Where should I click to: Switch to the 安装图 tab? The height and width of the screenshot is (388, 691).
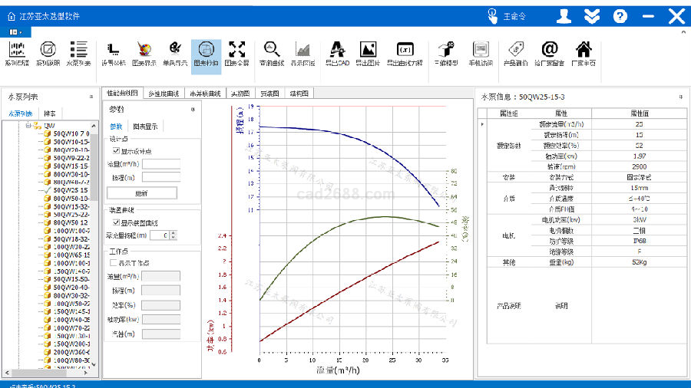pos(269,94)
